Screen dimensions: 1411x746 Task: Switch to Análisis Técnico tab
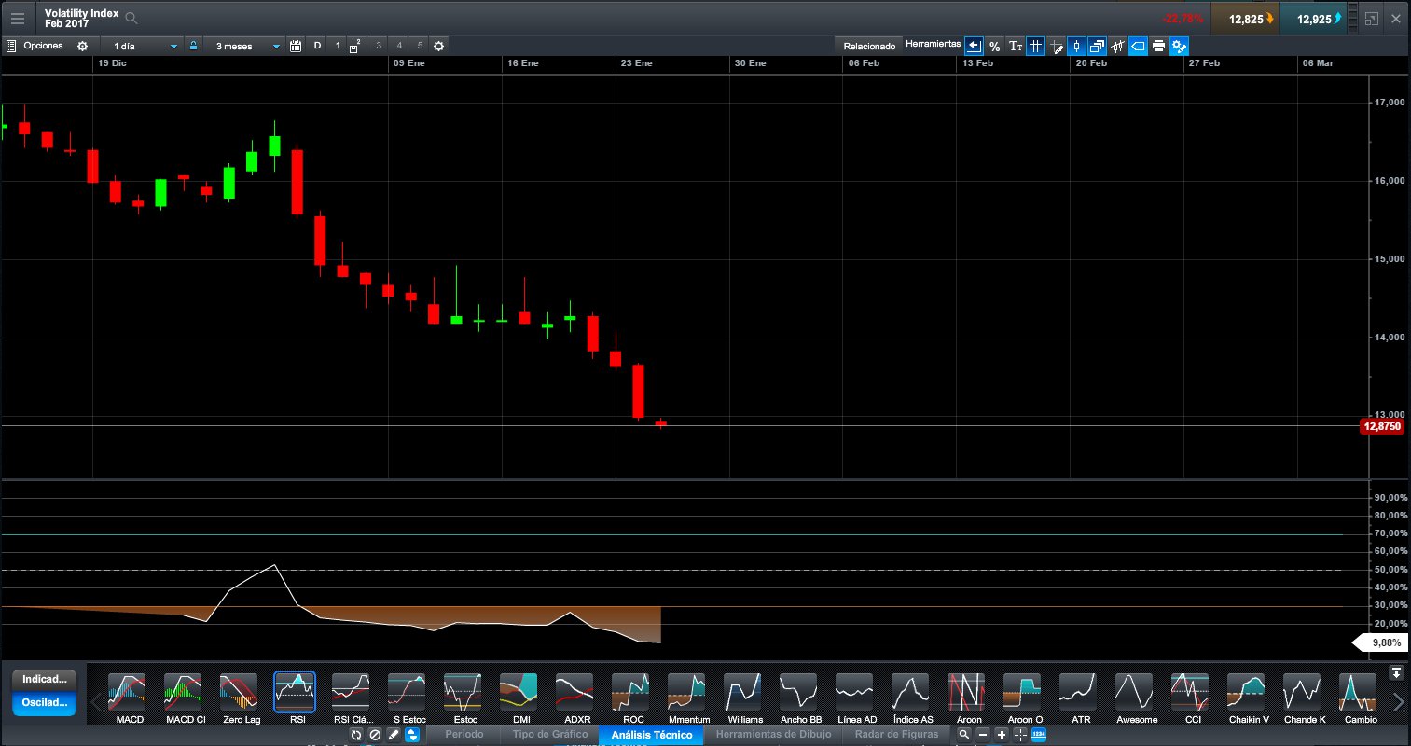point(652,735)
